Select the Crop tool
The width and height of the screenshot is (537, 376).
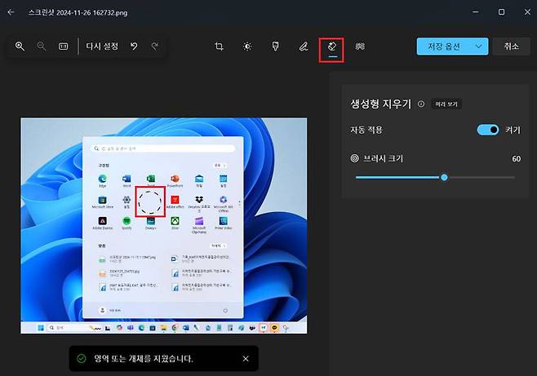(x=220, y=46)
